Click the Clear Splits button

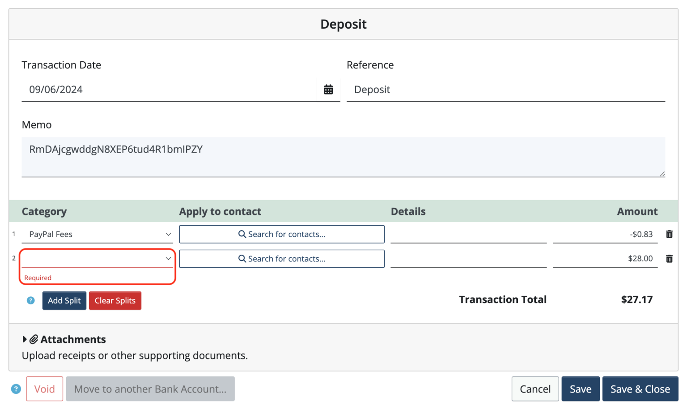pos(115,300)
